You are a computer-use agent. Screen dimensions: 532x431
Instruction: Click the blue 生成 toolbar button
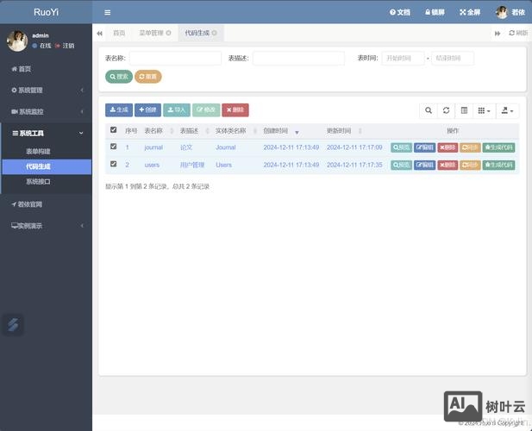click(119, 109)
